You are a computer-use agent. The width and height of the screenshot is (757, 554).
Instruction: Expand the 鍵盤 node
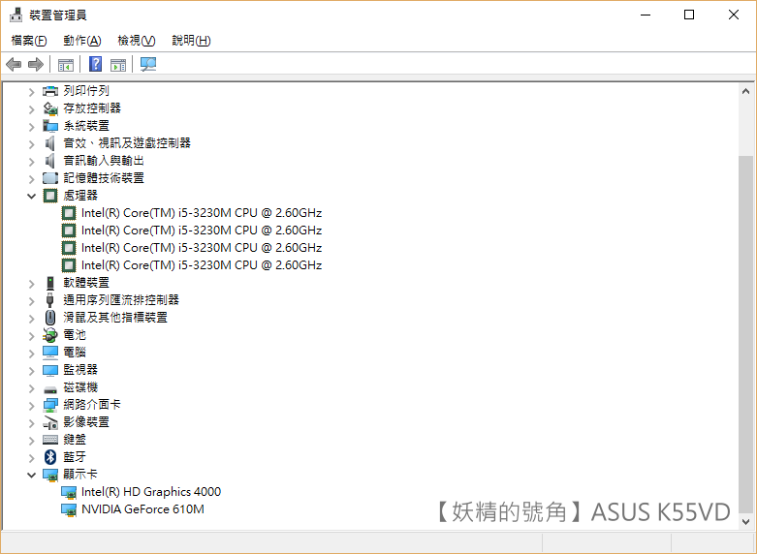point(31,441)
